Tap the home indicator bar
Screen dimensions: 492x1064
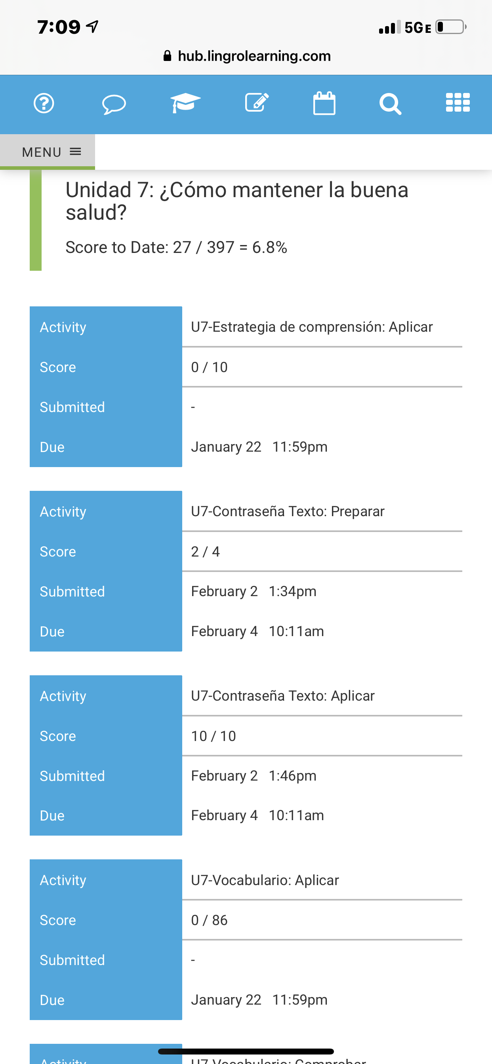point(246,1052)
